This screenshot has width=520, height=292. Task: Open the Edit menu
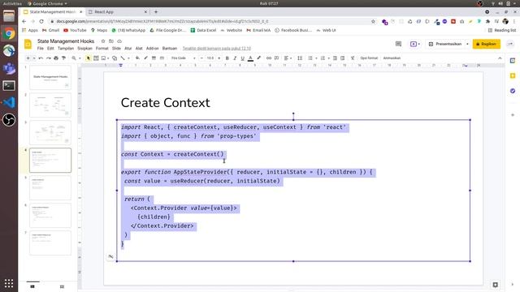click(50, 49)
